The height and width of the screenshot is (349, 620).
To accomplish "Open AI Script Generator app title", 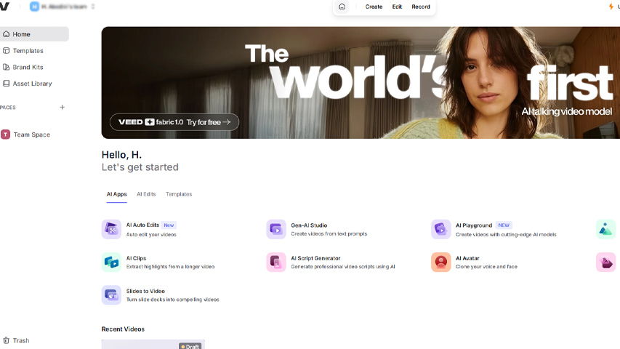I will click(x=315, y=258).
